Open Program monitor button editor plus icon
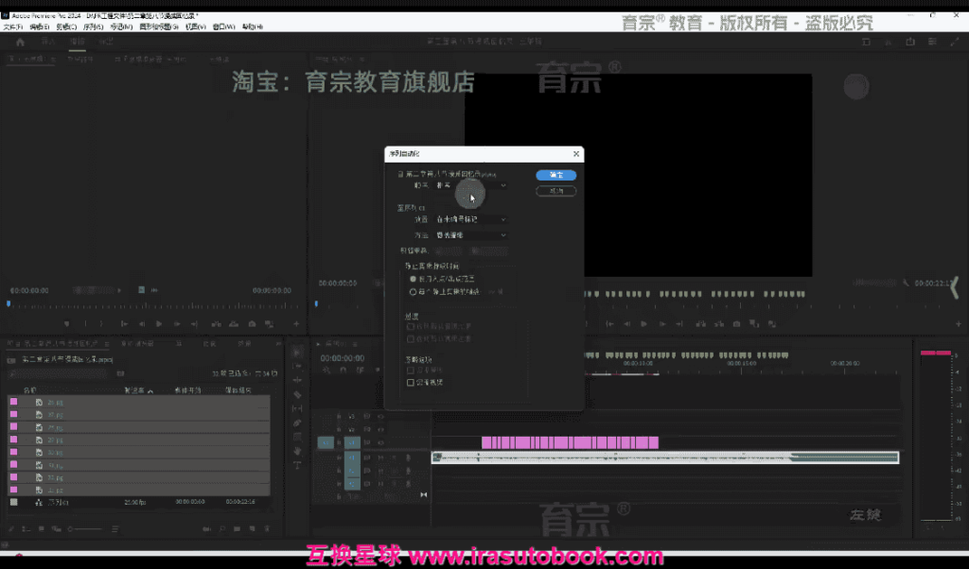Image resolution: width=969 pixels, height=569 pixels. tap(959, 324)
